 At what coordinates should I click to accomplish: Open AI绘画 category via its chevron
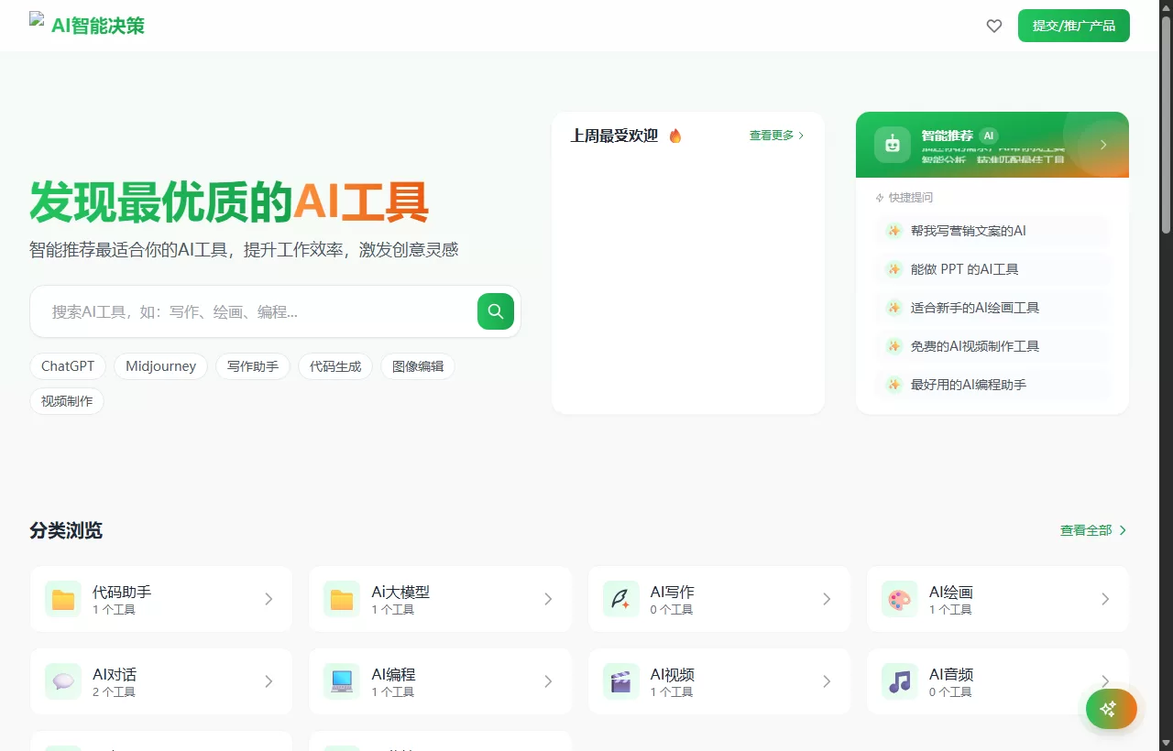1105,599
